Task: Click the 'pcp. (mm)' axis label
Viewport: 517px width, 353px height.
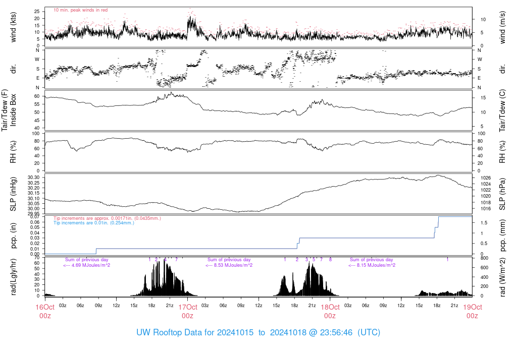Action: [x=502, y=236]
